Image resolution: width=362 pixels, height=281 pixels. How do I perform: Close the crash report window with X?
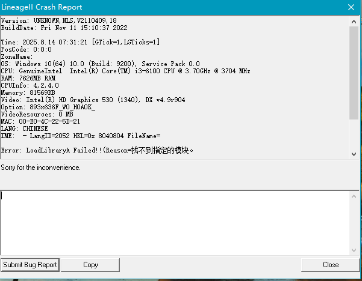[351, 7]
